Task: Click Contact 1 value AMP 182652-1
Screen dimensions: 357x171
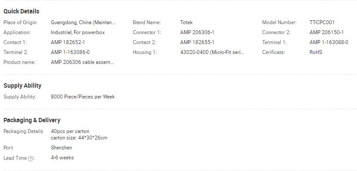Action: (68, 42)
